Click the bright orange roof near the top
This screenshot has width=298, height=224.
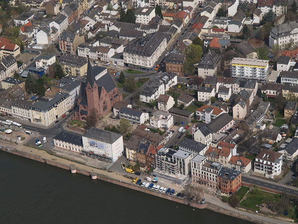[215, 43]
